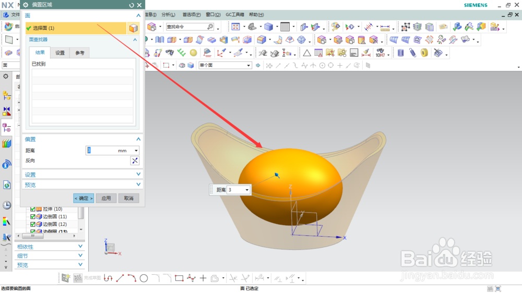Open the 单个面 selection filter dropdown
This screenshot has width=522, height=293.
coord(248,66)
